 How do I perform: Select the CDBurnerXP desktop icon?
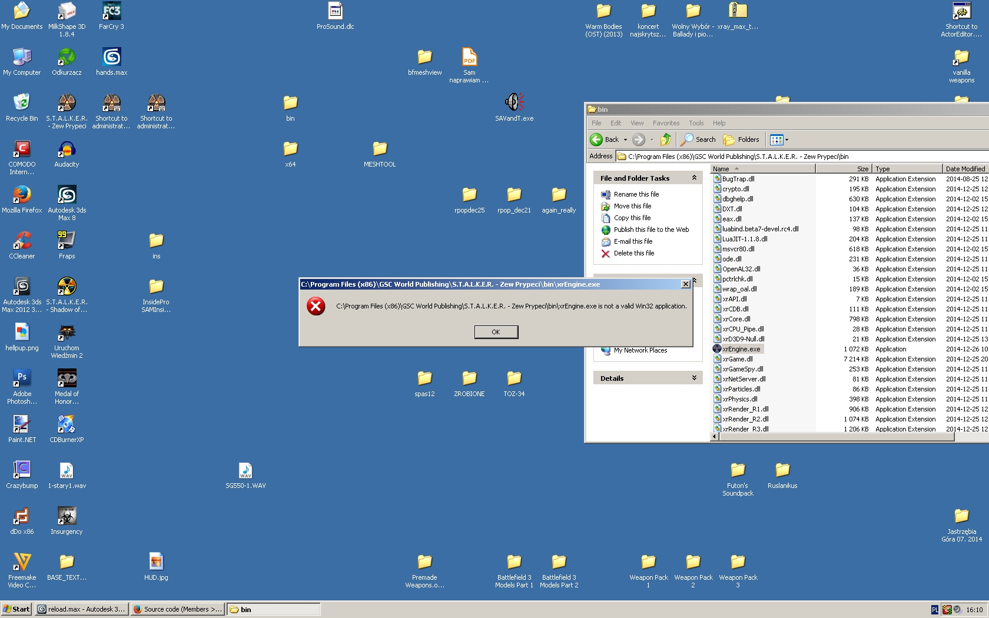point(67,428)
